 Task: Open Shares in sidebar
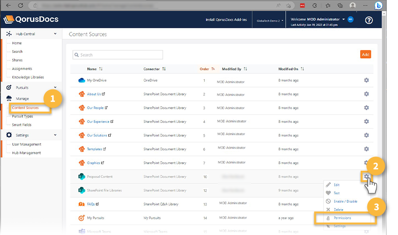point(17,60)
